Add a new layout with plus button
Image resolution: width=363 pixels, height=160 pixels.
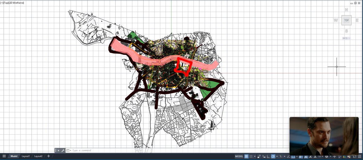pos(48,156)
